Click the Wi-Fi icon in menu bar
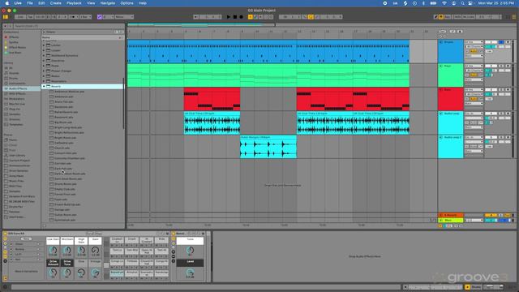 coord(444,3)
